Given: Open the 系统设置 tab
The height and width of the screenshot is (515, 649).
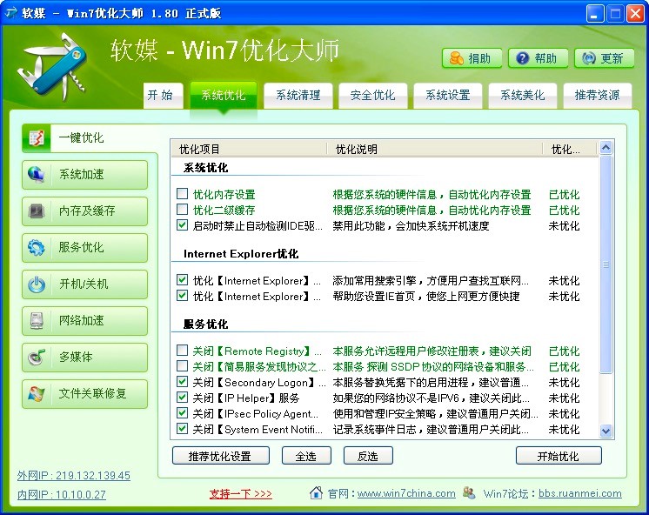Looking at the screenshot, I should 447,96.
